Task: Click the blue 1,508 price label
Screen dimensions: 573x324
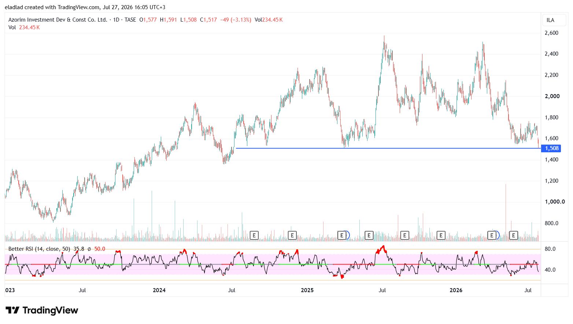Action: pyautogui.click(x=552, y=148)
